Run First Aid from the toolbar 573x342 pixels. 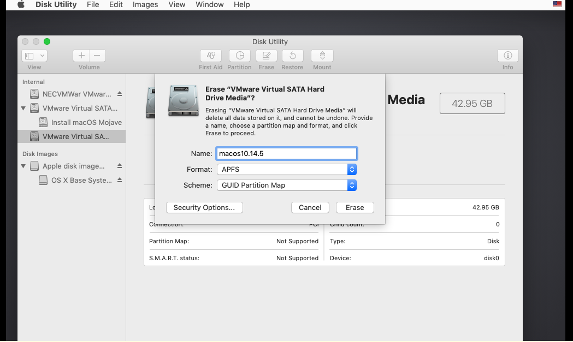[211, 56]
